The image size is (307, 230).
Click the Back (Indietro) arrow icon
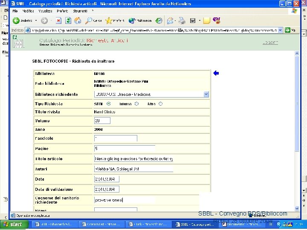[16, 20]
